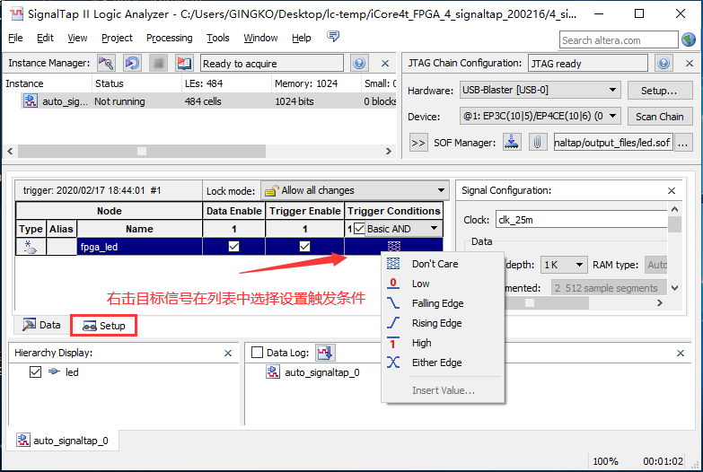Open Instance Manager help icon

pos(359,64)
